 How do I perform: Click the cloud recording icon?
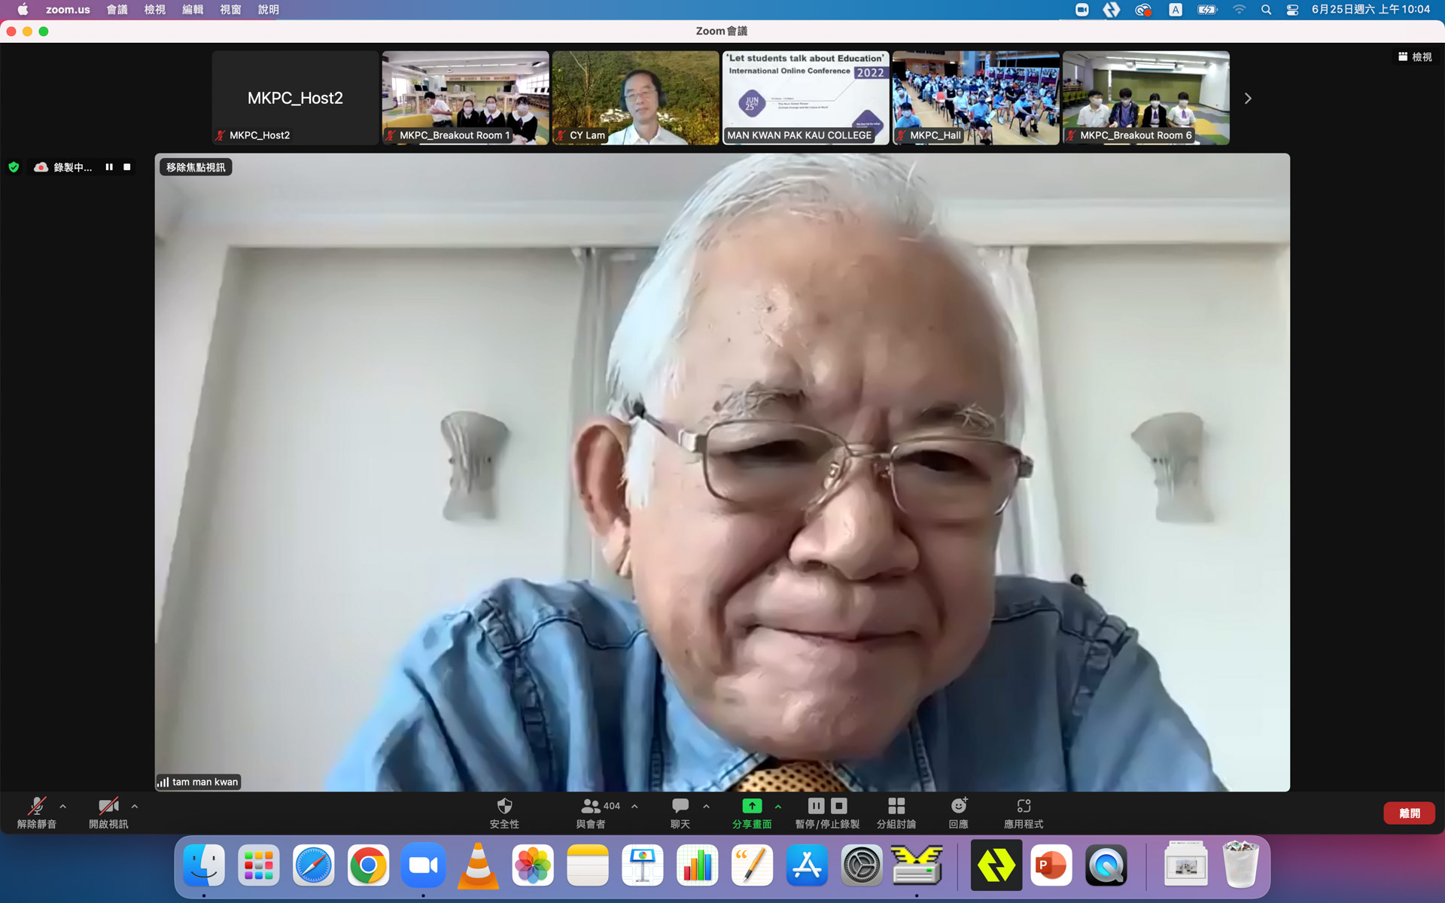pos(41,167)
